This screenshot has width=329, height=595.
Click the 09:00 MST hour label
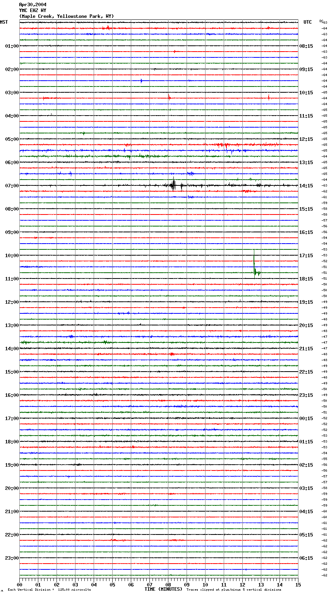[12, 232]
